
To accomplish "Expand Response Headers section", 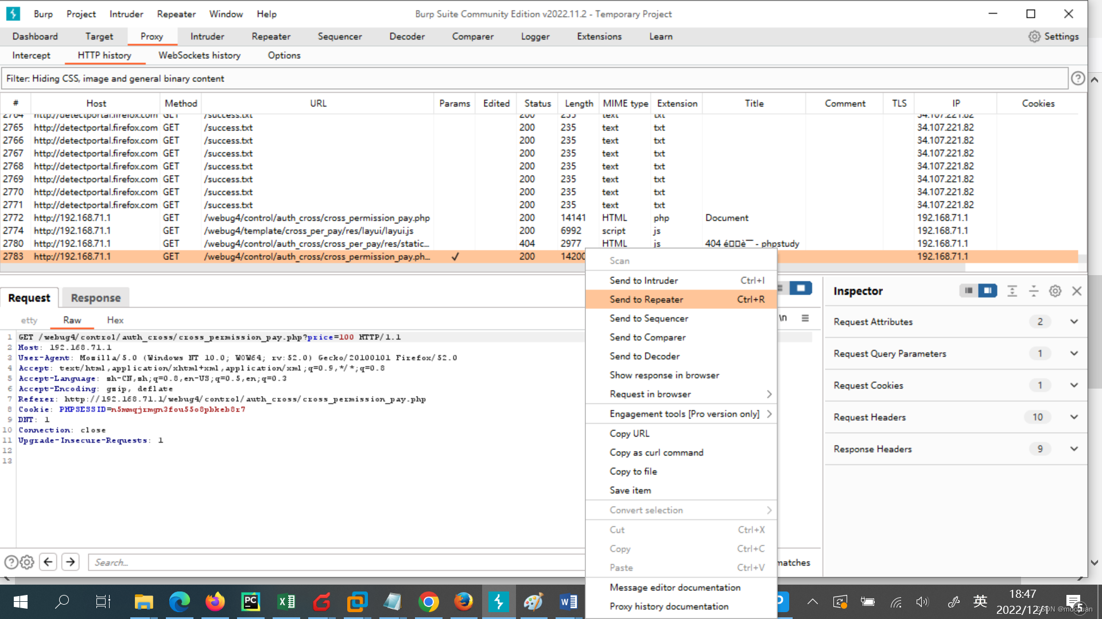I will [1074, 449].
